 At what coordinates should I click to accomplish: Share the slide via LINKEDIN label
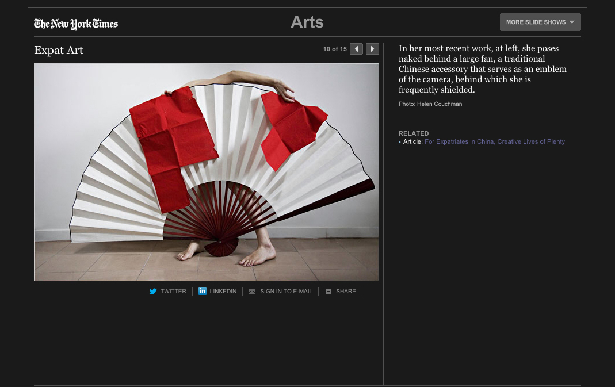(x=223, y=292)
